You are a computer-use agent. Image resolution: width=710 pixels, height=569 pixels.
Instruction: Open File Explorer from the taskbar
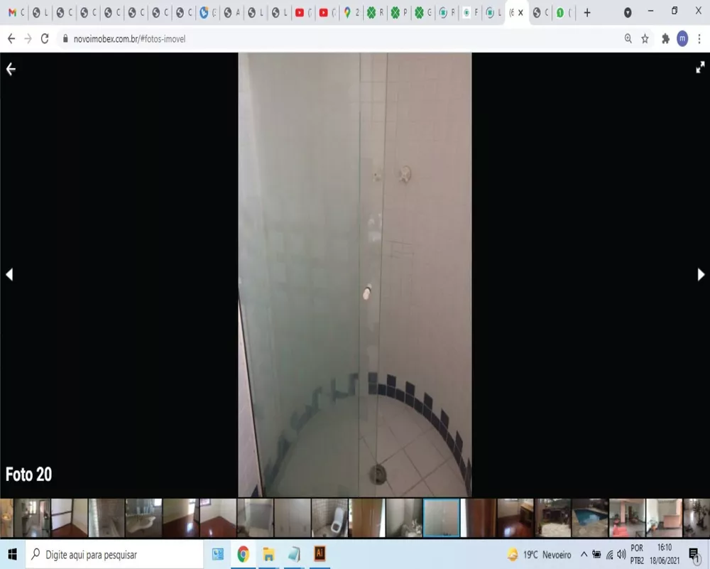(268, 554)
